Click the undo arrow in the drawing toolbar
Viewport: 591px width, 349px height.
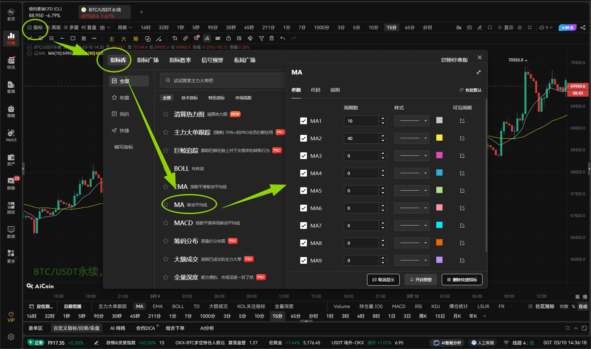pos(282,38)
